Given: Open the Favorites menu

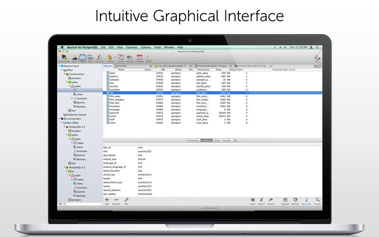Looking at the screenshot, I should click(132, 47).
